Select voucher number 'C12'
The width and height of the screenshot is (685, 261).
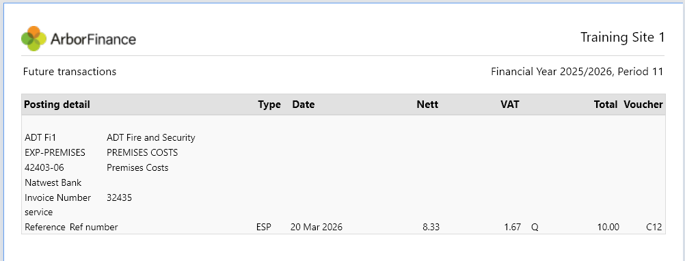(654, 227)
